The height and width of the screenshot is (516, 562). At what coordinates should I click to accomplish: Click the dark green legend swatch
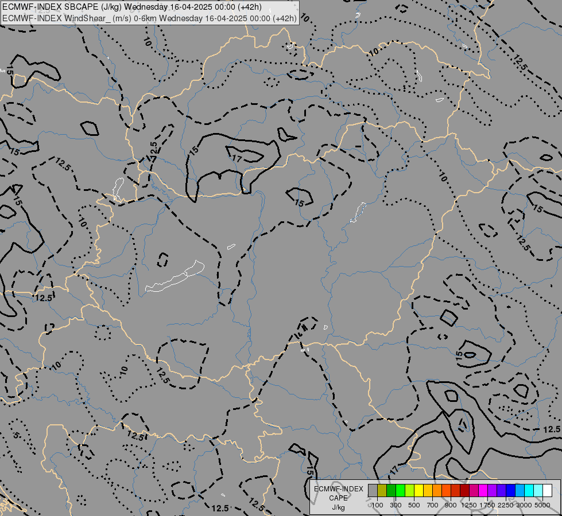[391, 490]
